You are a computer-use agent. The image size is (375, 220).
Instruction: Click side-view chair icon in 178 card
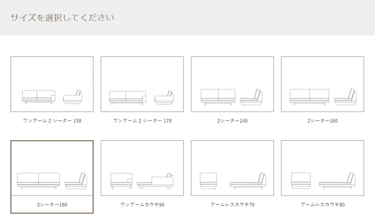[x=164, y=98]
